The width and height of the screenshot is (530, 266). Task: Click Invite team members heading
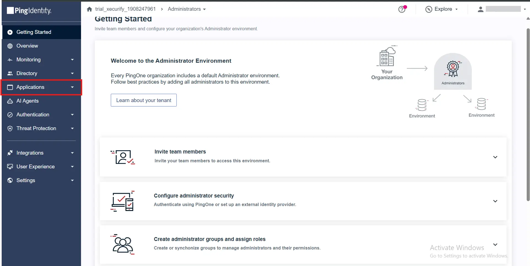pos(180,152)
